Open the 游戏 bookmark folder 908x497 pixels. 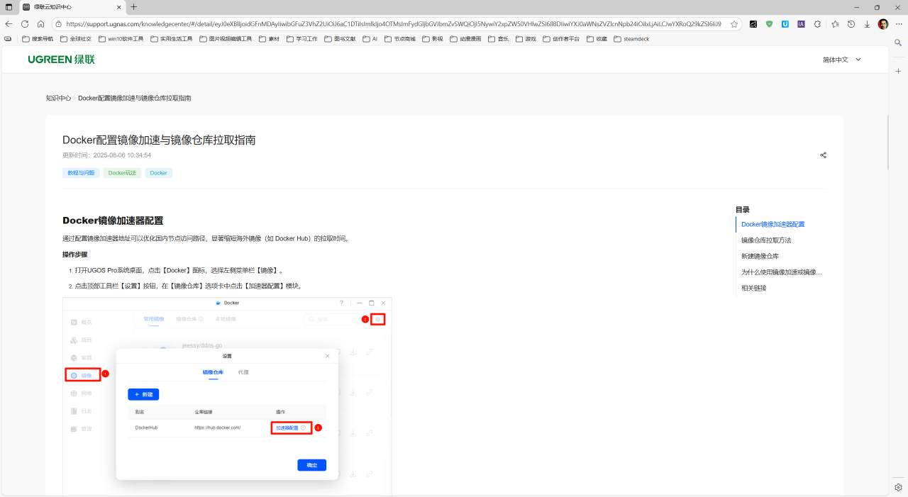click(526, 39)
